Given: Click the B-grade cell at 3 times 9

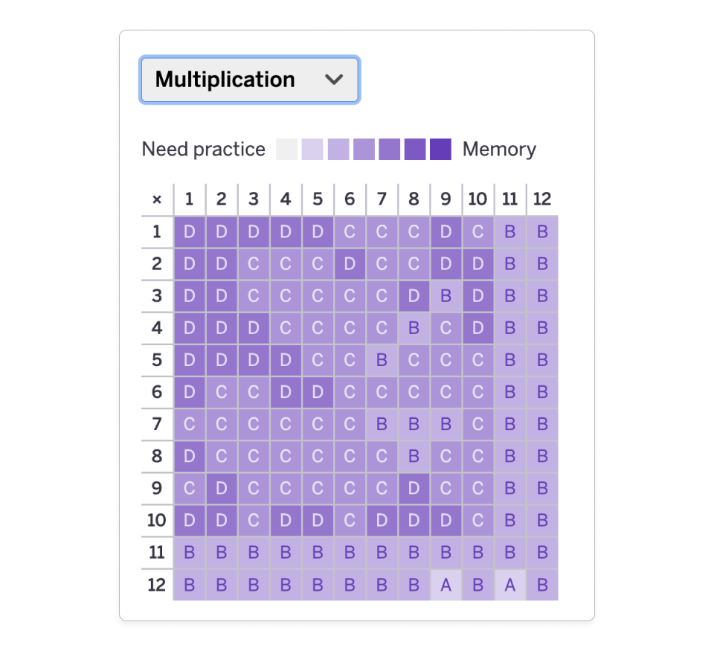Looking at the screenshot, I should tap(446, 295).
